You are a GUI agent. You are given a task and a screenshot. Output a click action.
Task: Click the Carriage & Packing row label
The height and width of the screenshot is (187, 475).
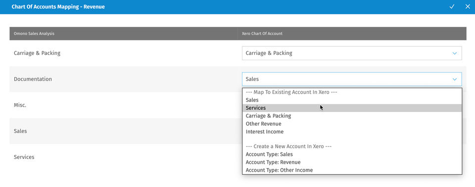(37, 53)
